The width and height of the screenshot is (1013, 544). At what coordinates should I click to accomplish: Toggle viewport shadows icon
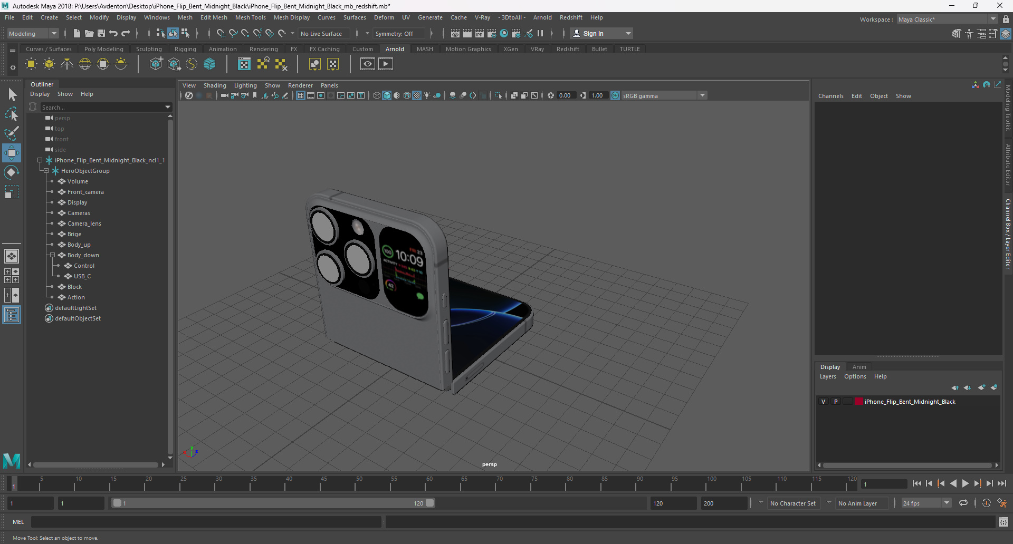point(437,95)
